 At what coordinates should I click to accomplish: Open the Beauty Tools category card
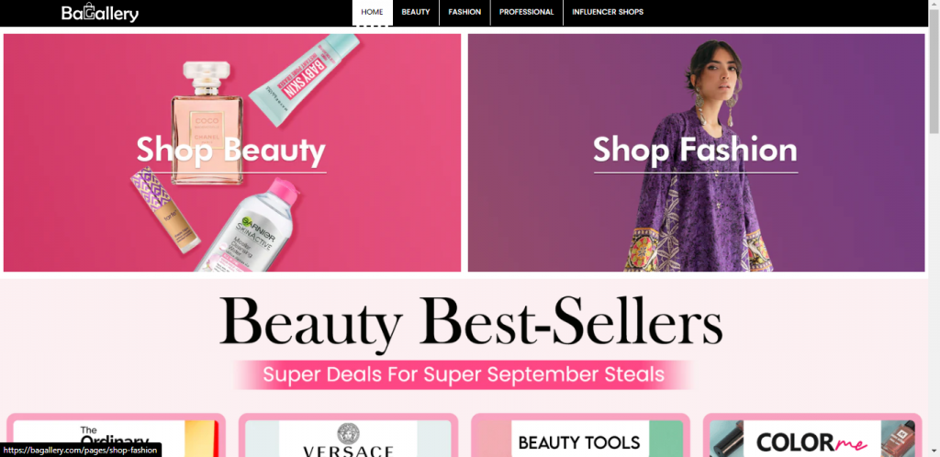580,436
